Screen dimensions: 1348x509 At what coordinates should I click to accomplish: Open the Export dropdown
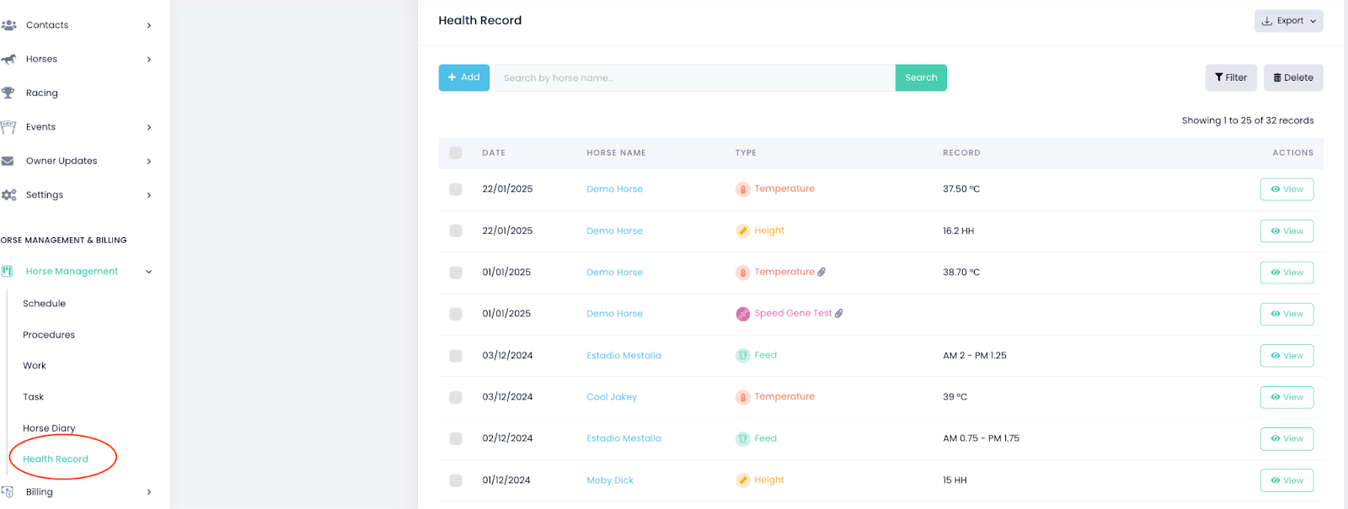(1288, 21)
